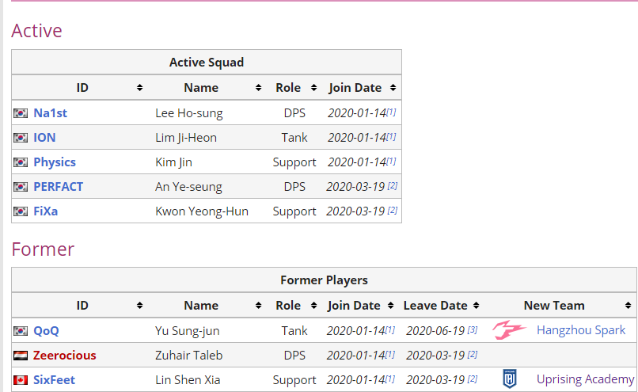Click the South Korea flag beside QoQ
Image resolution: width=638 pixels, height=392 pixels.
click(x=21, y=331)
